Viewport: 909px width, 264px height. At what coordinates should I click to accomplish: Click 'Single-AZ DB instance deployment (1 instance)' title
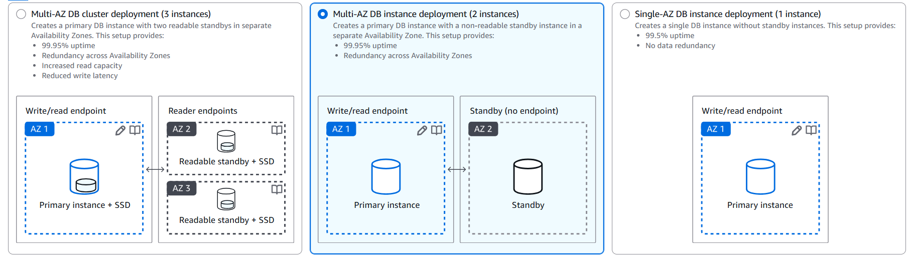[728, 14]
